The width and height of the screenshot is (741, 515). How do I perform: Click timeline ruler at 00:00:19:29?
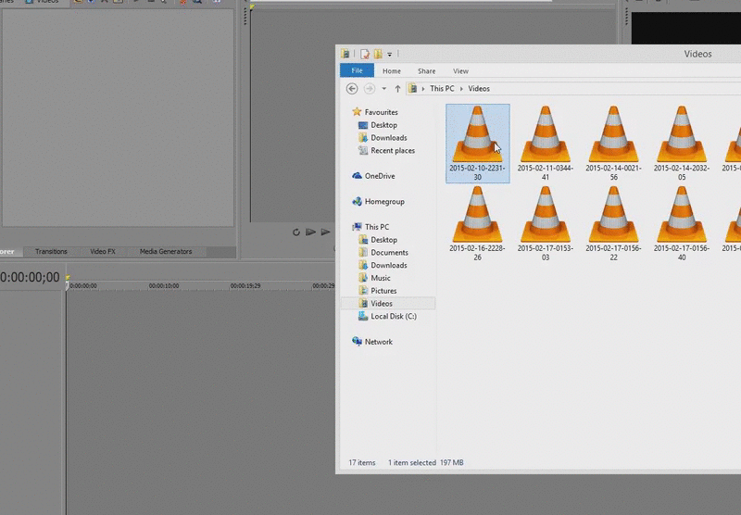(245, 286)
